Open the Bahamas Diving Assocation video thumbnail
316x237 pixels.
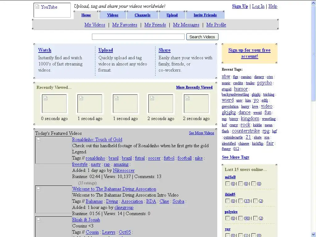(x=54, y=199)
